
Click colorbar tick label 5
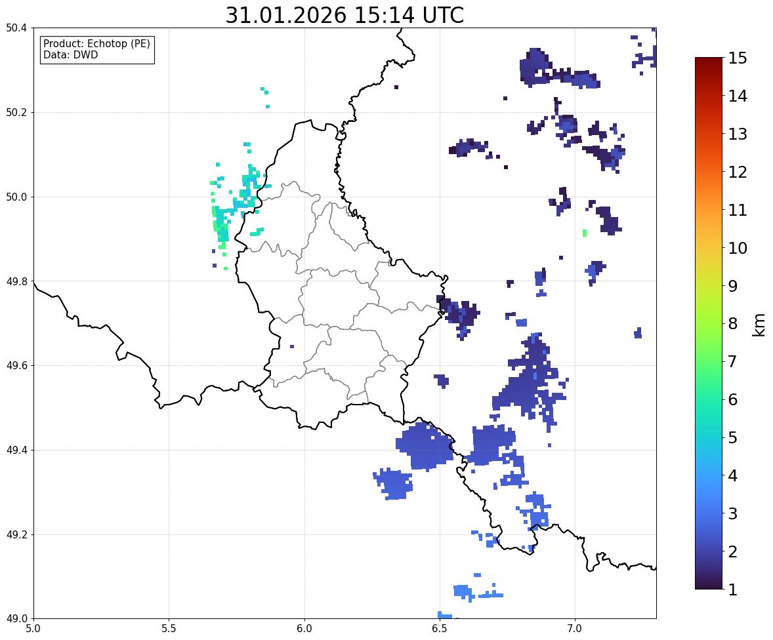pos(733,437)
